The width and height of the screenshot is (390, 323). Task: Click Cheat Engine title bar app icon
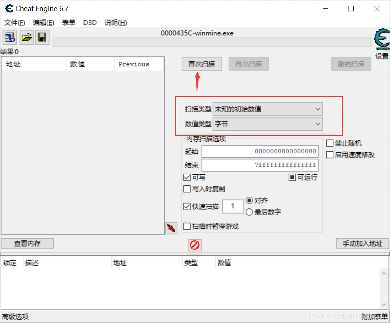9,8
